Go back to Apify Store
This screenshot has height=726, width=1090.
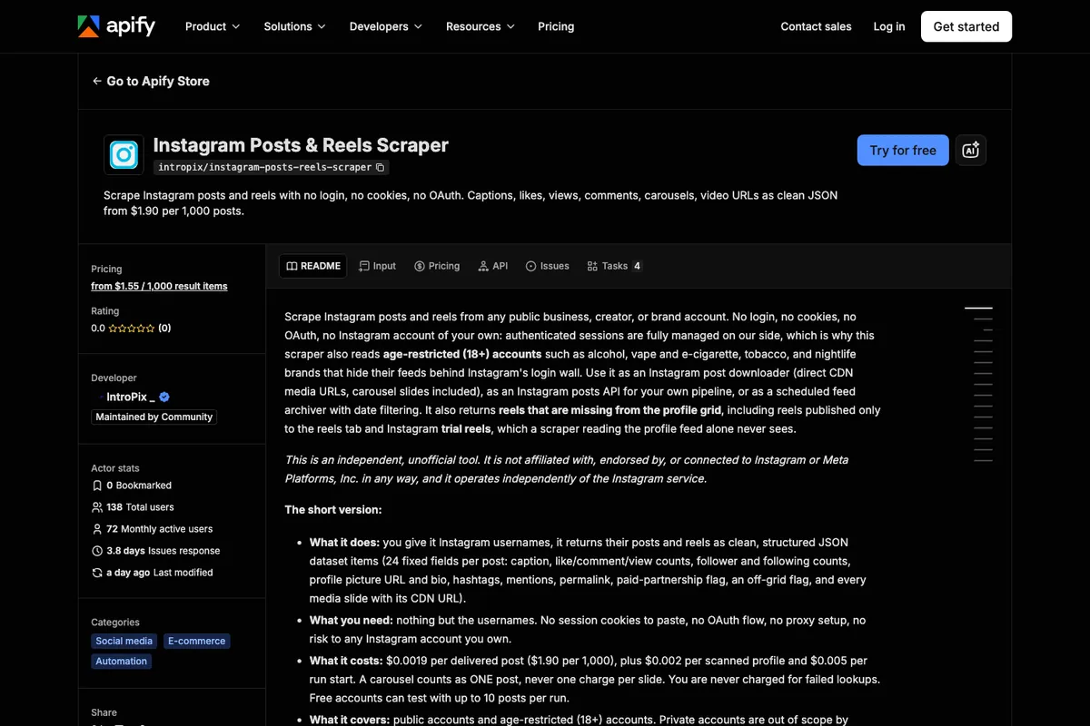pos(151,81)
